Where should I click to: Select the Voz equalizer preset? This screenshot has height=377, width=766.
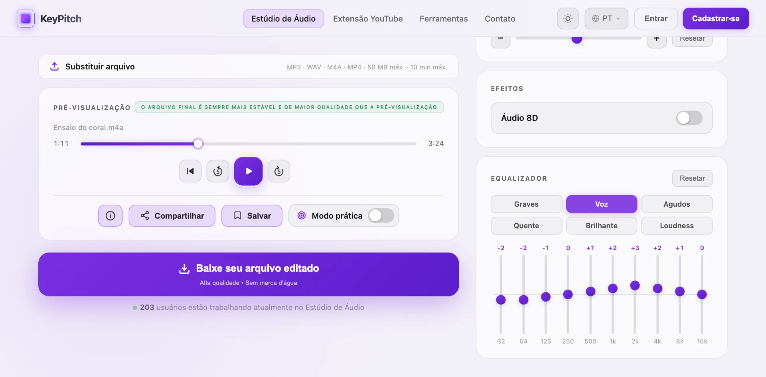601,204
